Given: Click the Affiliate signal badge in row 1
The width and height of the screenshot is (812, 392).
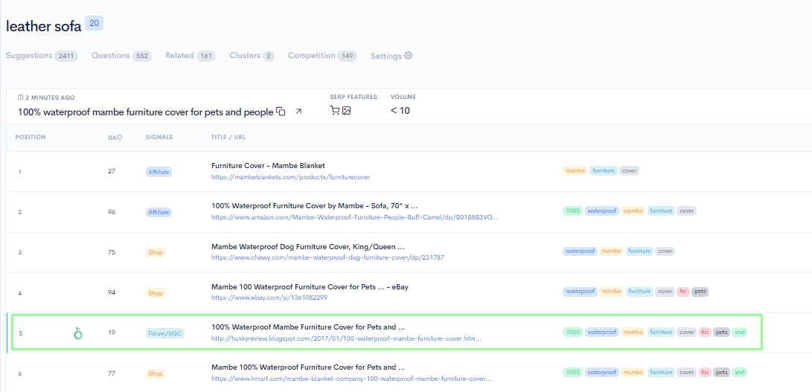Looking at the screenshot, I should 159,172.
